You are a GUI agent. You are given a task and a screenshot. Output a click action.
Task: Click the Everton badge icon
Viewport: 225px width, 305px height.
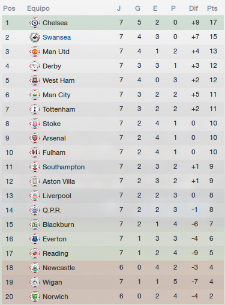[35, 239]
